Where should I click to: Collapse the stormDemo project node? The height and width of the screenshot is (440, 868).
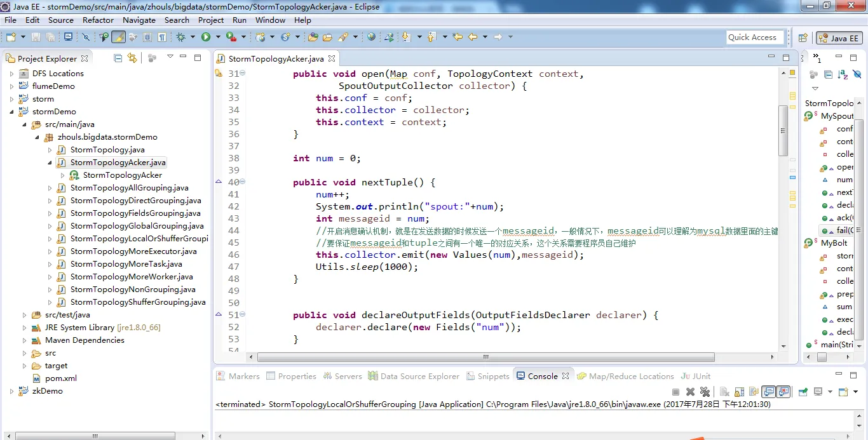(11, 112)
